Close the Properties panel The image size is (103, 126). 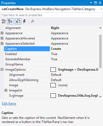[100, 3]
